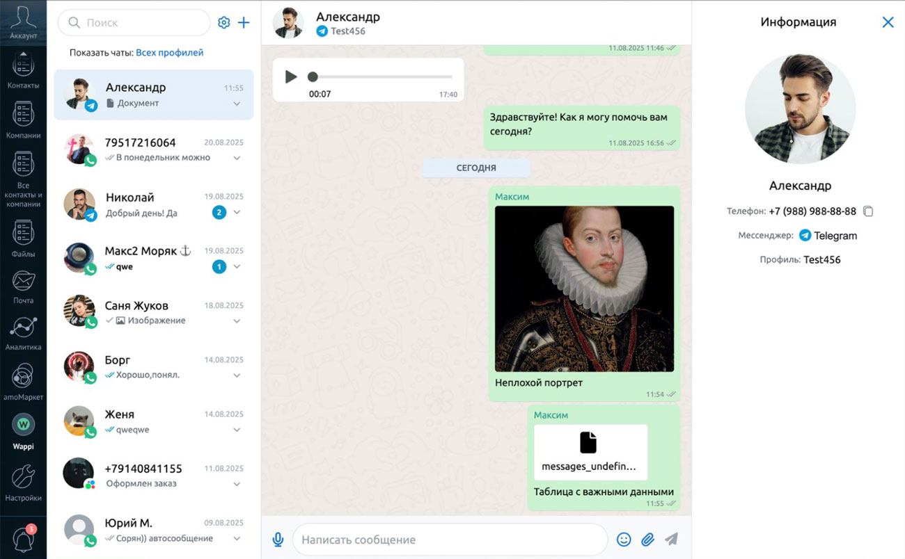
Task: Open notifications bell in sidebar
Action: point(23,539)
